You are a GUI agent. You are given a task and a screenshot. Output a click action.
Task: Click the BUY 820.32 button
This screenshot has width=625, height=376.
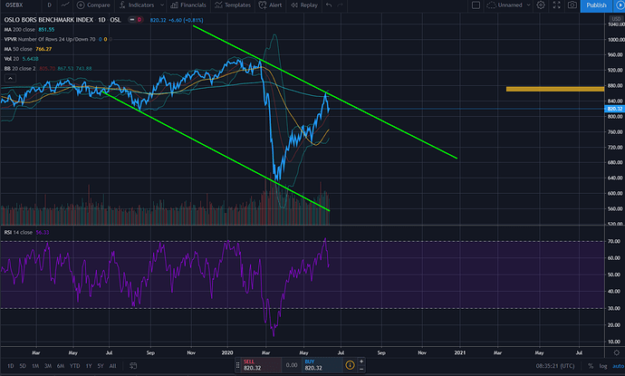coord(322,365)
